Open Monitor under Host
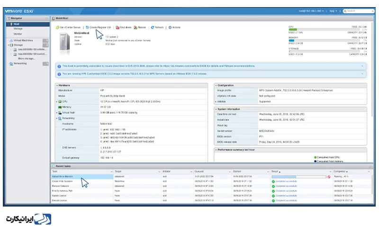The height and width of the screenshot is (226, 379). (18, 34)
